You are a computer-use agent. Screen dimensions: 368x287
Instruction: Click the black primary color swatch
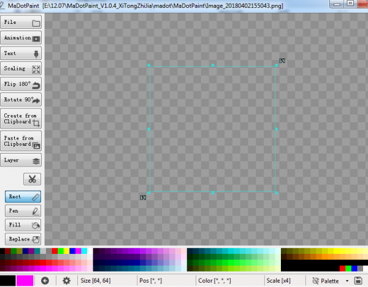pos(8,280)
